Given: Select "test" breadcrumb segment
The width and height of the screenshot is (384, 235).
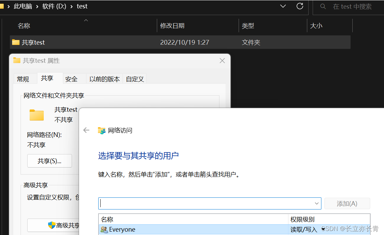Looking at the screenshot, I should [x=82, y=6].
